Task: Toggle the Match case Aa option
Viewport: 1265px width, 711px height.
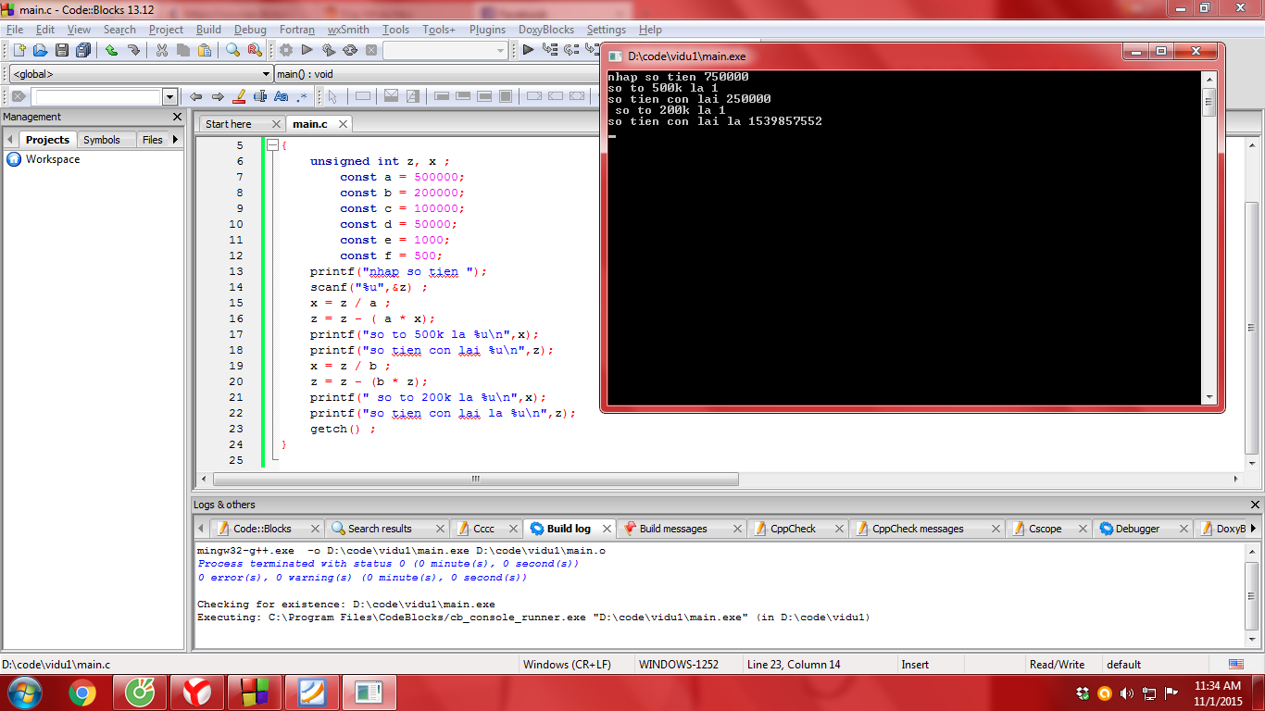Action: coord(282,96)
